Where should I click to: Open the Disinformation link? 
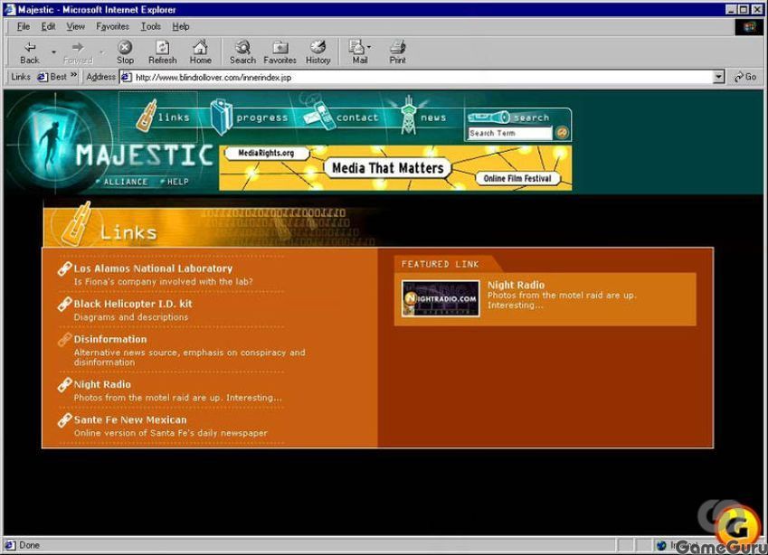(110, 339)
